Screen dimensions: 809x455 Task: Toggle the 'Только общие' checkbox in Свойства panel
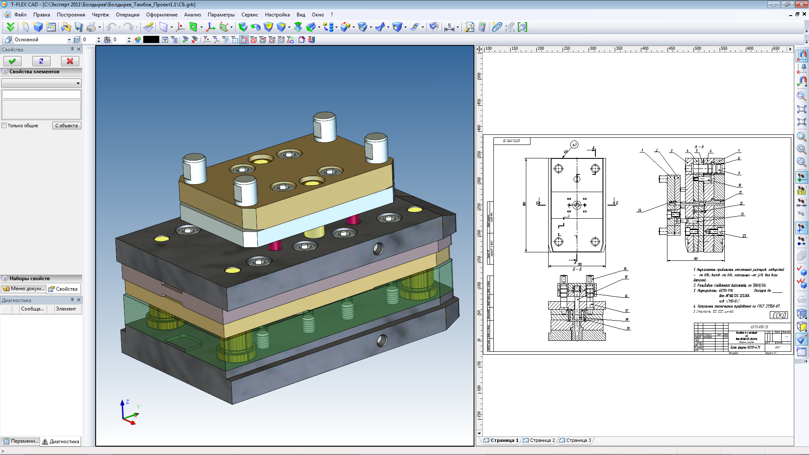coord(3,126)
